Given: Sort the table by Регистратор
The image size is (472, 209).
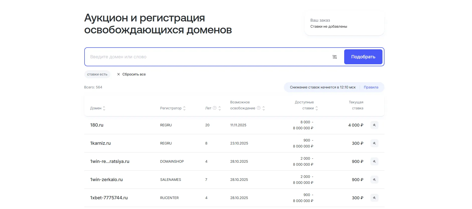Looking at the screenshot, I should tap(184, 108).
